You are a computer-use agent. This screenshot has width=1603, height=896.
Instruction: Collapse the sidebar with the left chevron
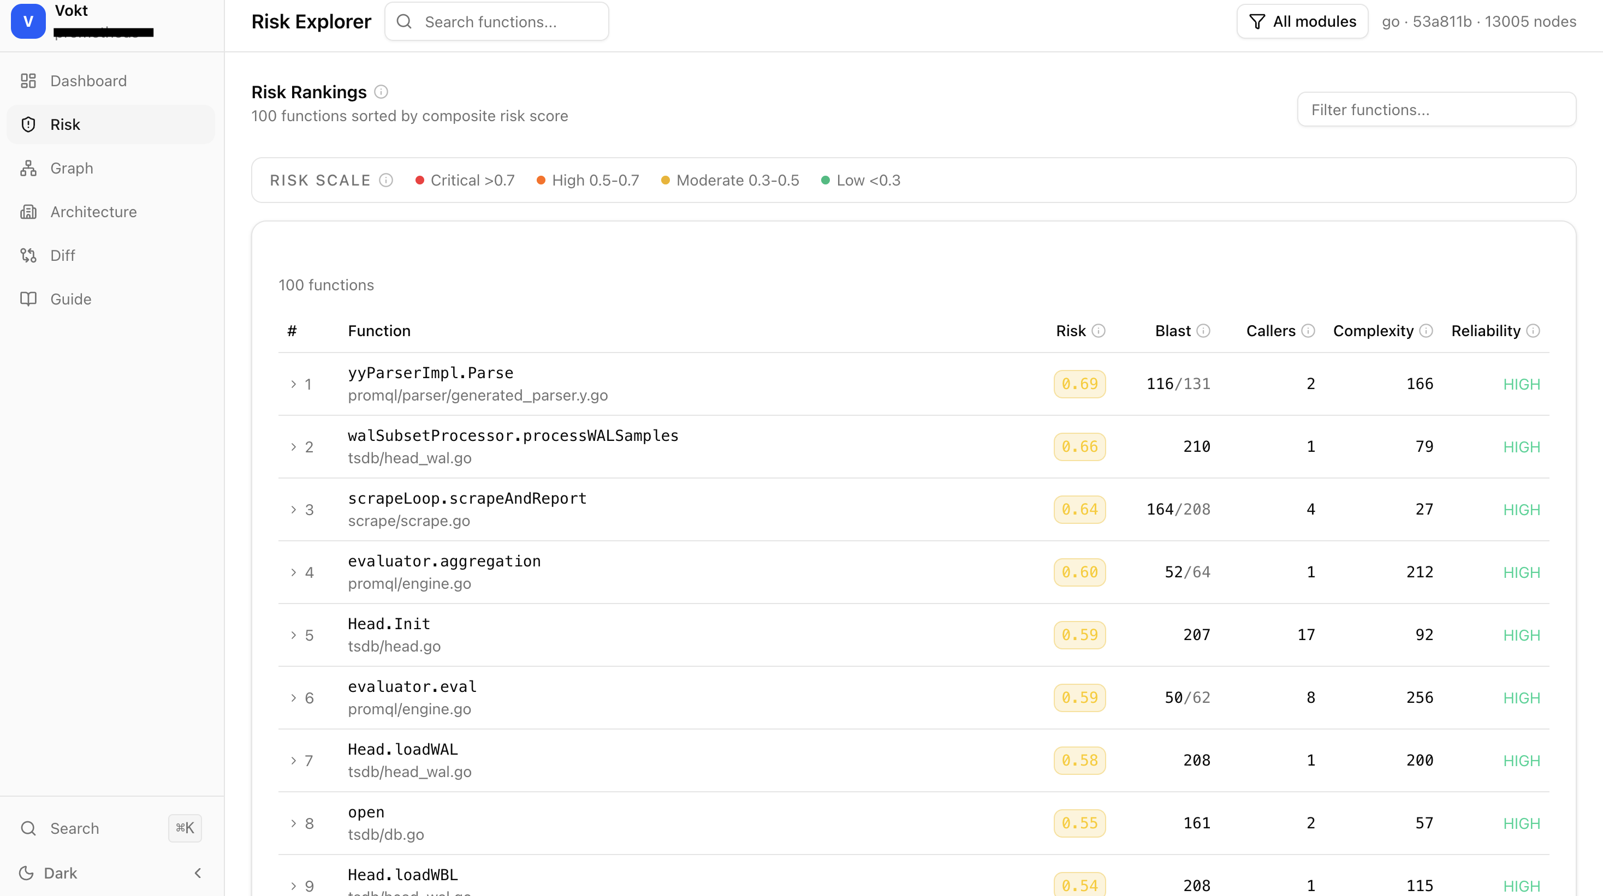tap(198, 873)
